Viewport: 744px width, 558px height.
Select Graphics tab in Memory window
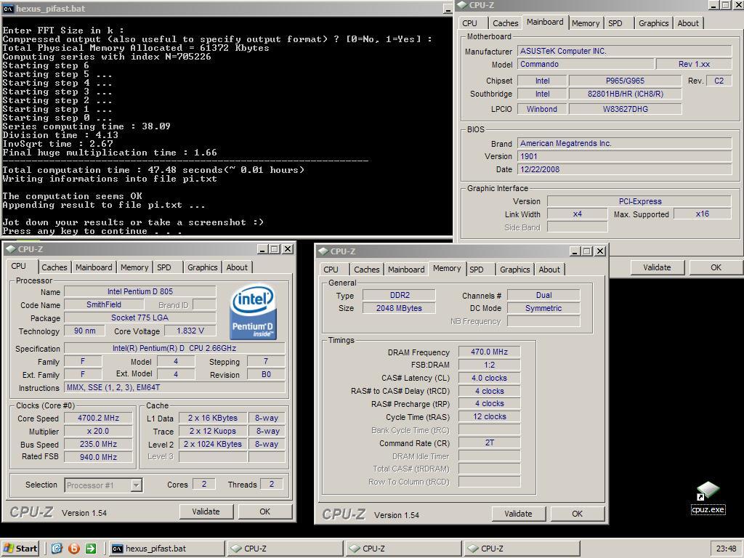(x=514, y=270)
